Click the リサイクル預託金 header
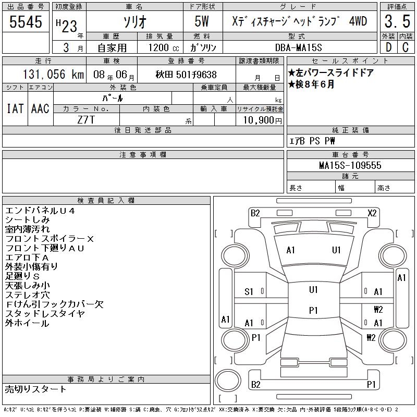417x417 pixels. (x=260, y=109)
